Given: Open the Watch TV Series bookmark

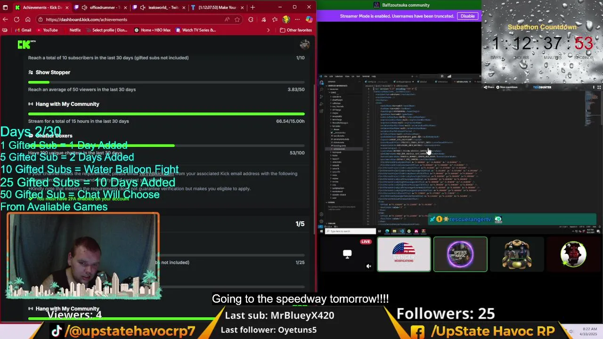Looking at the screenshot, I should 196,30.
